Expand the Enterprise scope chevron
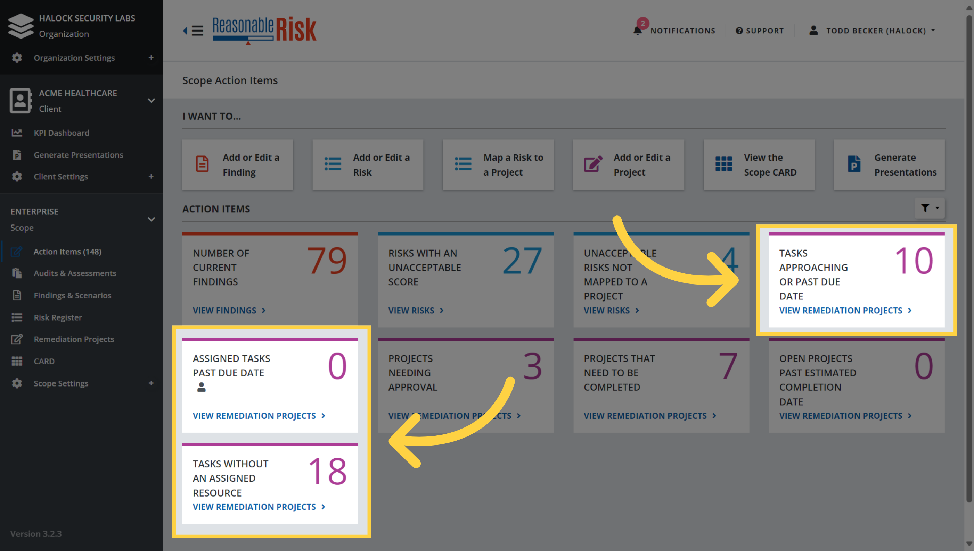 coord(151,220)
